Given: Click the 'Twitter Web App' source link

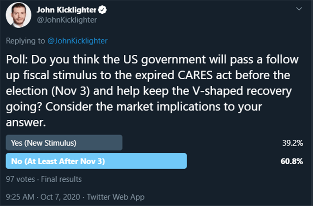Looking at the screenshot, I should 116,197.
